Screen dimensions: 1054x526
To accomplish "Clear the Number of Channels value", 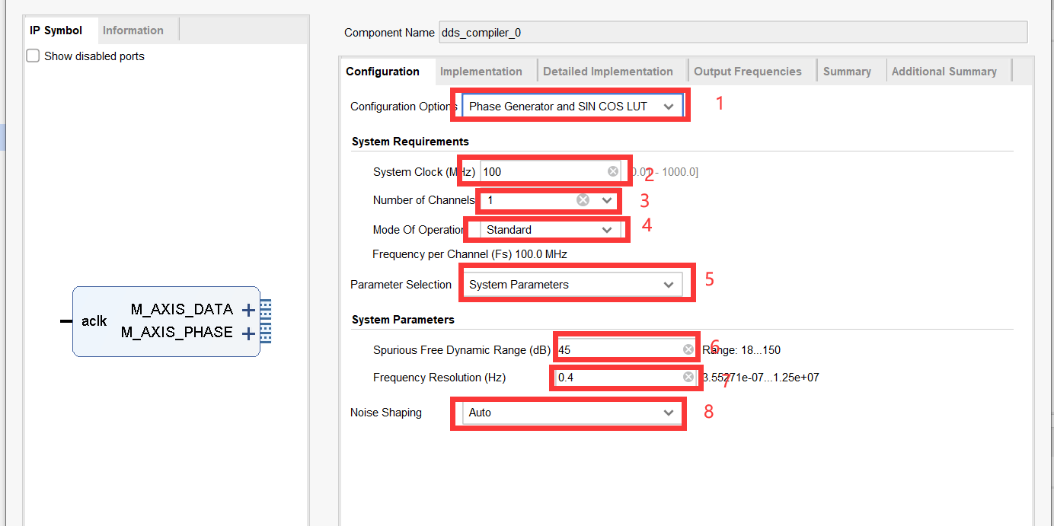I will 583,200.
